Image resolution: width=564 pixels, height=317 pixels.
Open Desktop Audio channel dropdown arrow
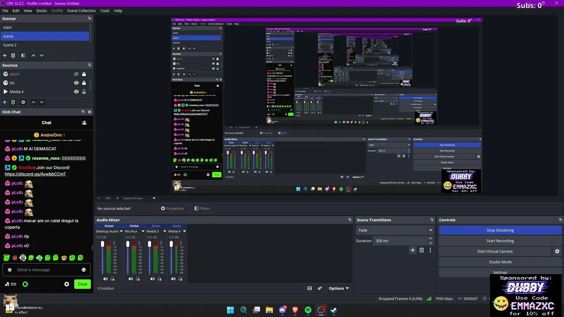[x=121, y=231]
